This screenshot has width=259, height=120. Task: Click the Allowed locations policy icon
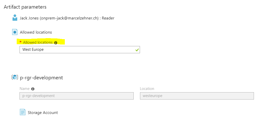[15, 32]
